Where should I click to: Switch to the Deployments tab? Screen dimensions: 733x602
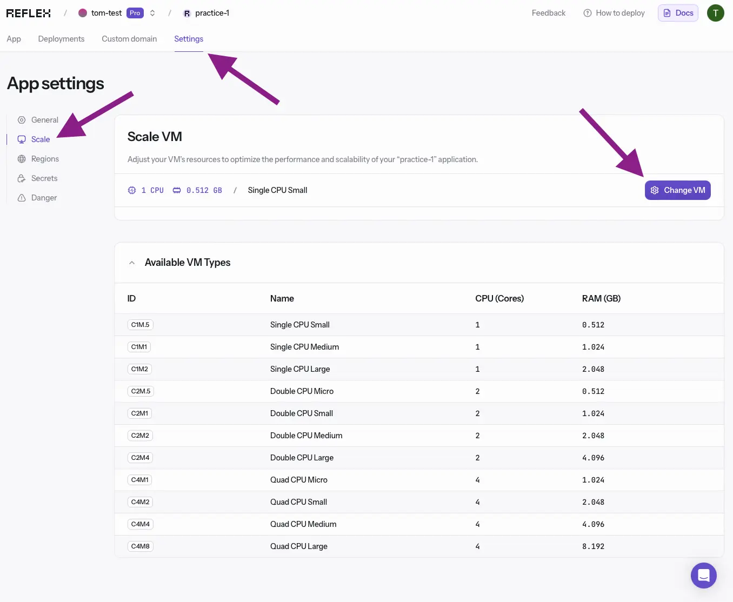(61, 39)
